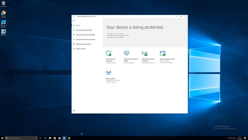
Task: Open the taskbar clock and date
Action: click(x=239, y=138)
